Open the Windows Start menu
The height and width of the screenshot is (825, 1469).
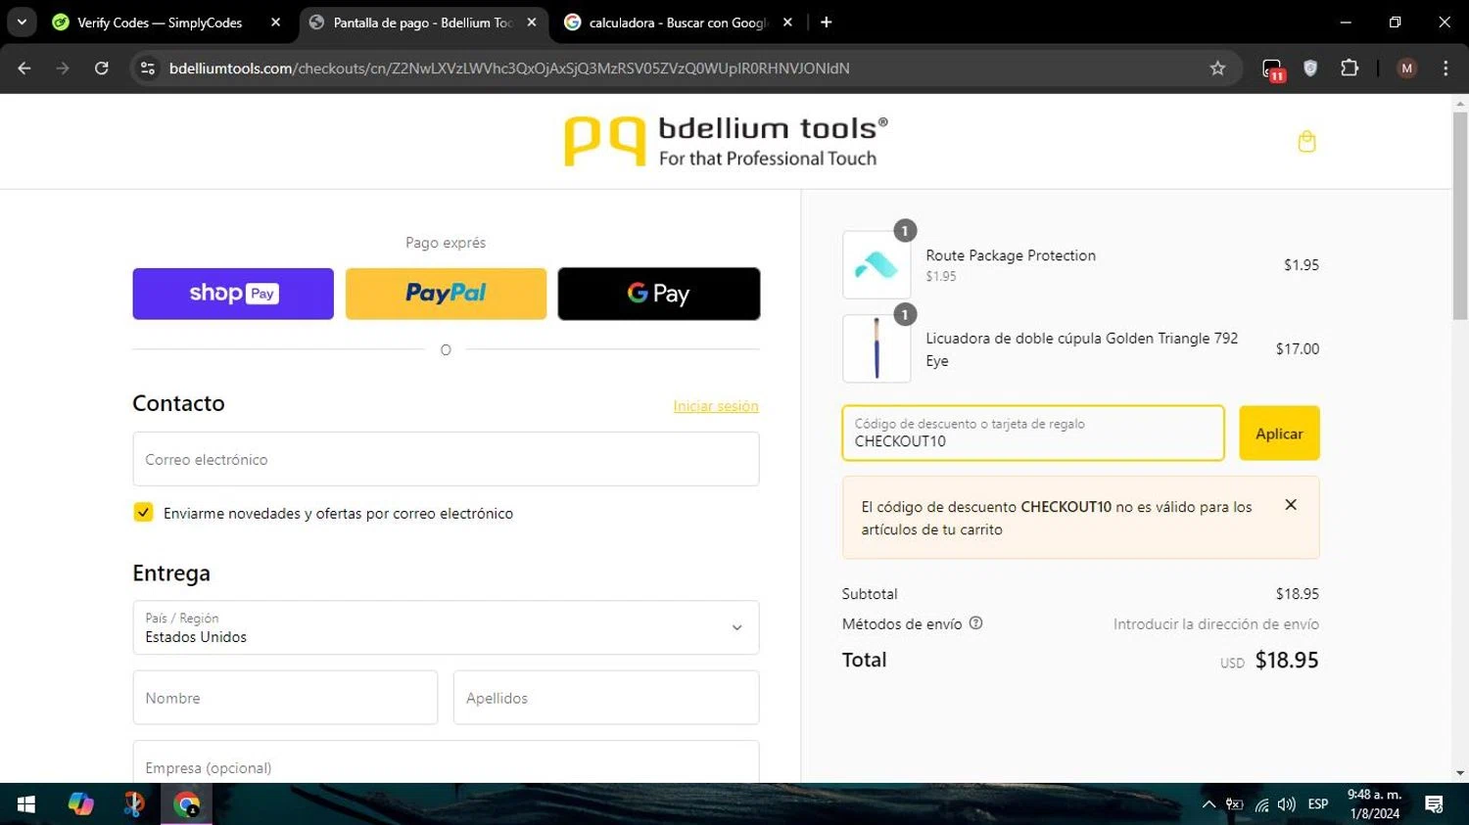26,804
